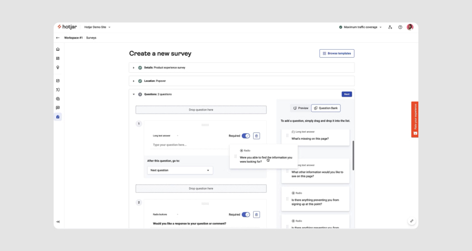Click 'Questions: 2 questions' row text

pyautogui.click(x=158, y=94)
